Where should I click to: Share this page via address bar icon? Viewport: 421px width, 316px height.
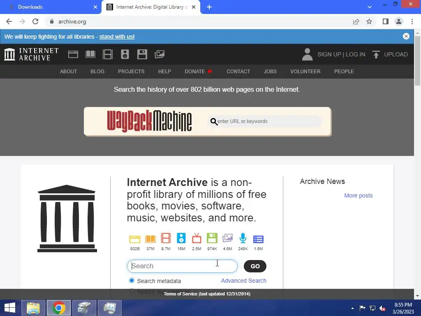(x=356, y=21)
